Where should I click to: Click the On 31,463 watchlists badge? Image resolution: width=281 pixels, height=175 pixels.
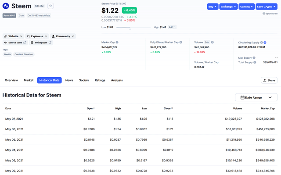pos(39,15)
